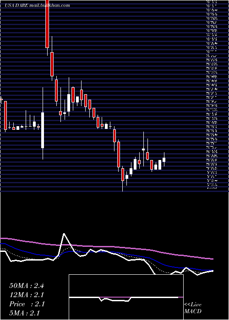The image size is (229, 320).
Task: Select the '50MA : 2.4' legend value
Action: [27, 286]
